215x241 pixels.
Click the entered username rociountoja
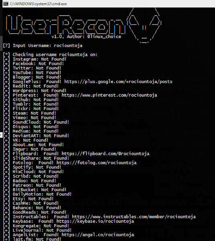tap(68, 46)
